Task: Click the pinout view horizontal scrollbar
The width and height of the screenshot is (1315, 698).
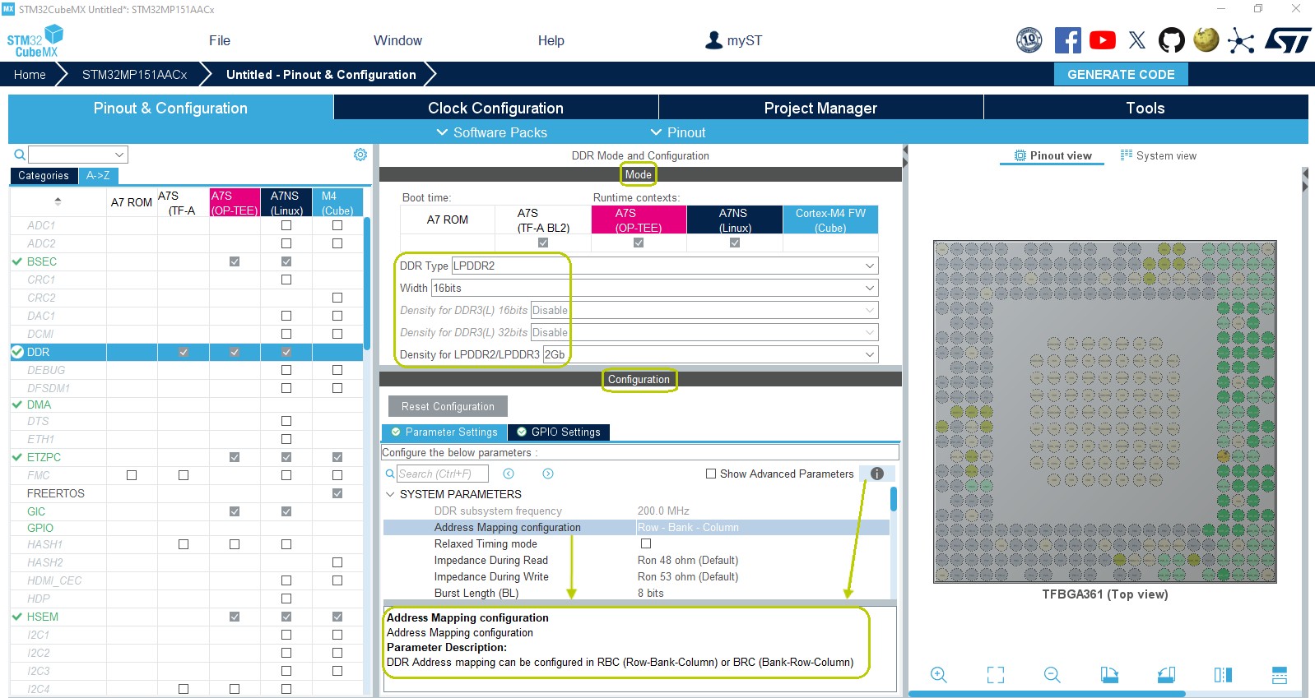Action: (1047, 694)
